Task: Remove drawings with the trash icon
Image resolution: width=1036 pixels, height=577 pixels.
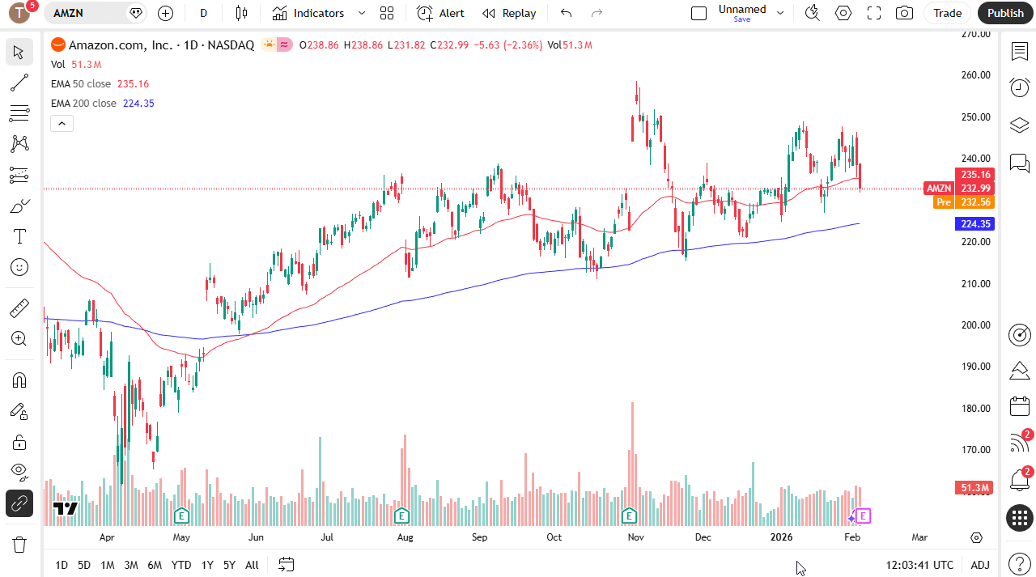Action: (19, 545)
